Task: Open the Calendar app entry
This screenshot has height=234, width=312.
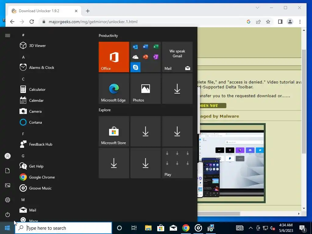Action: [x=31, y=100]
